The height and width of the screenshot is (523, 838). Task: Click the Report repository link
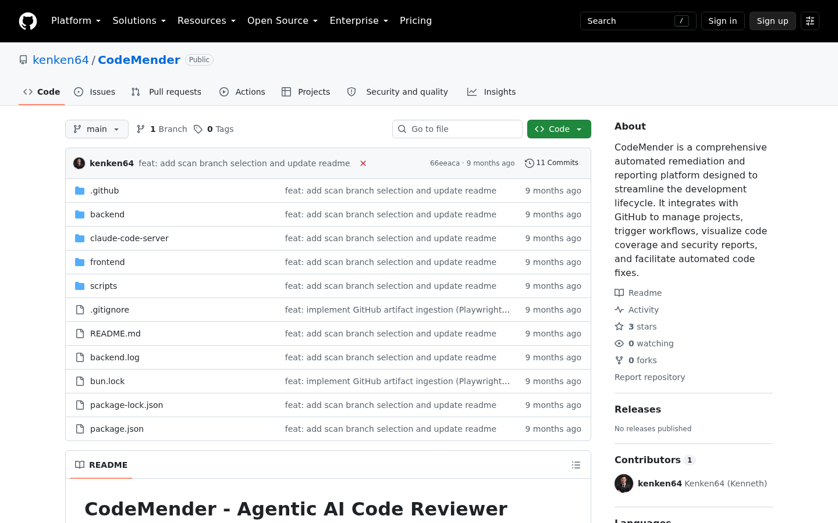click(x=649, y=377)
